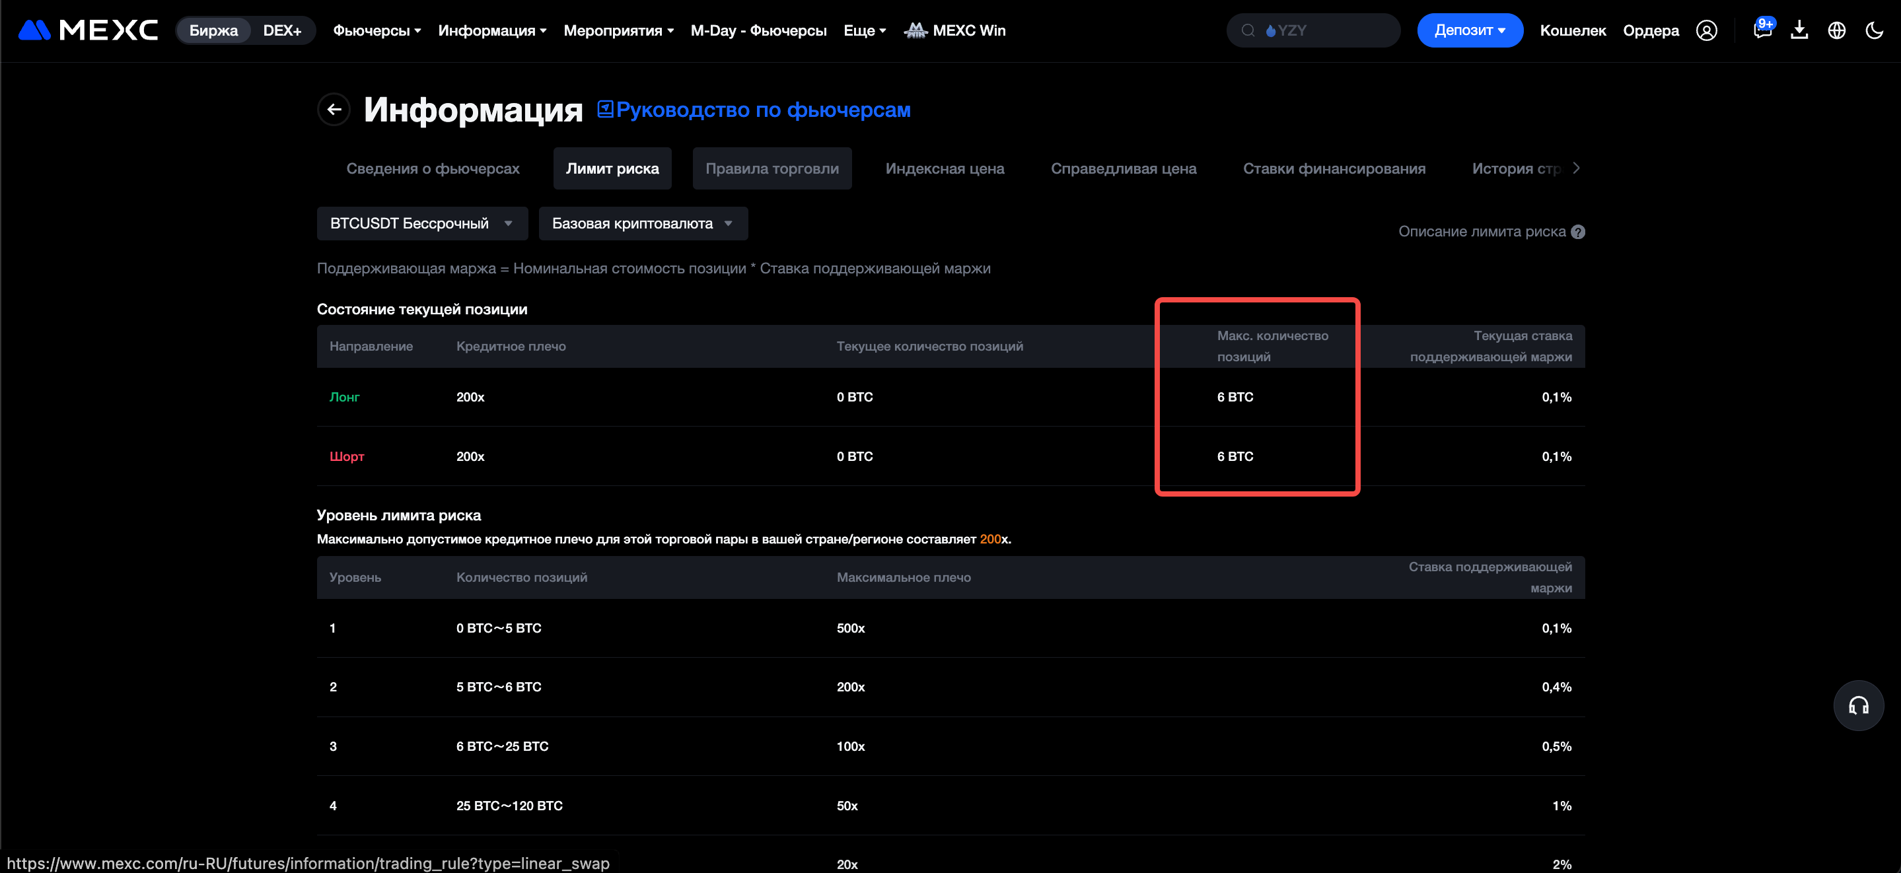Click the risk limit help question icon
This screenshot has width=1901, height=873.
(1578, 232)
